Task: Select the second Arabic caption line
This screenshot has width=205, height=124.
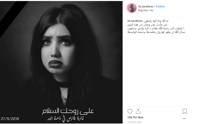Action: (x=147, y=24)
